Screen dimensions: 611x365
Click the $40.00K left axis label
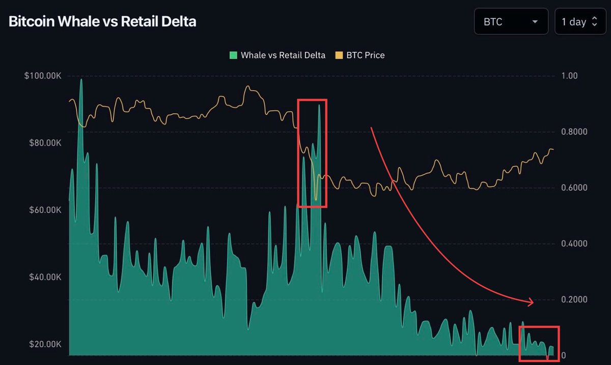click(x=45, y=277)
